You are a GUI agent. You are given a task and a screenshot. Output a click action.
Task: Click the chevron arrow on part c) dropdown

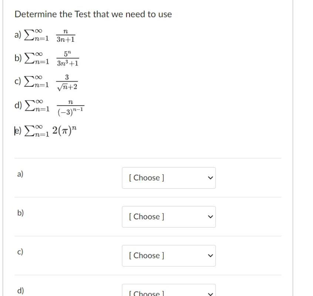(210, 255)
